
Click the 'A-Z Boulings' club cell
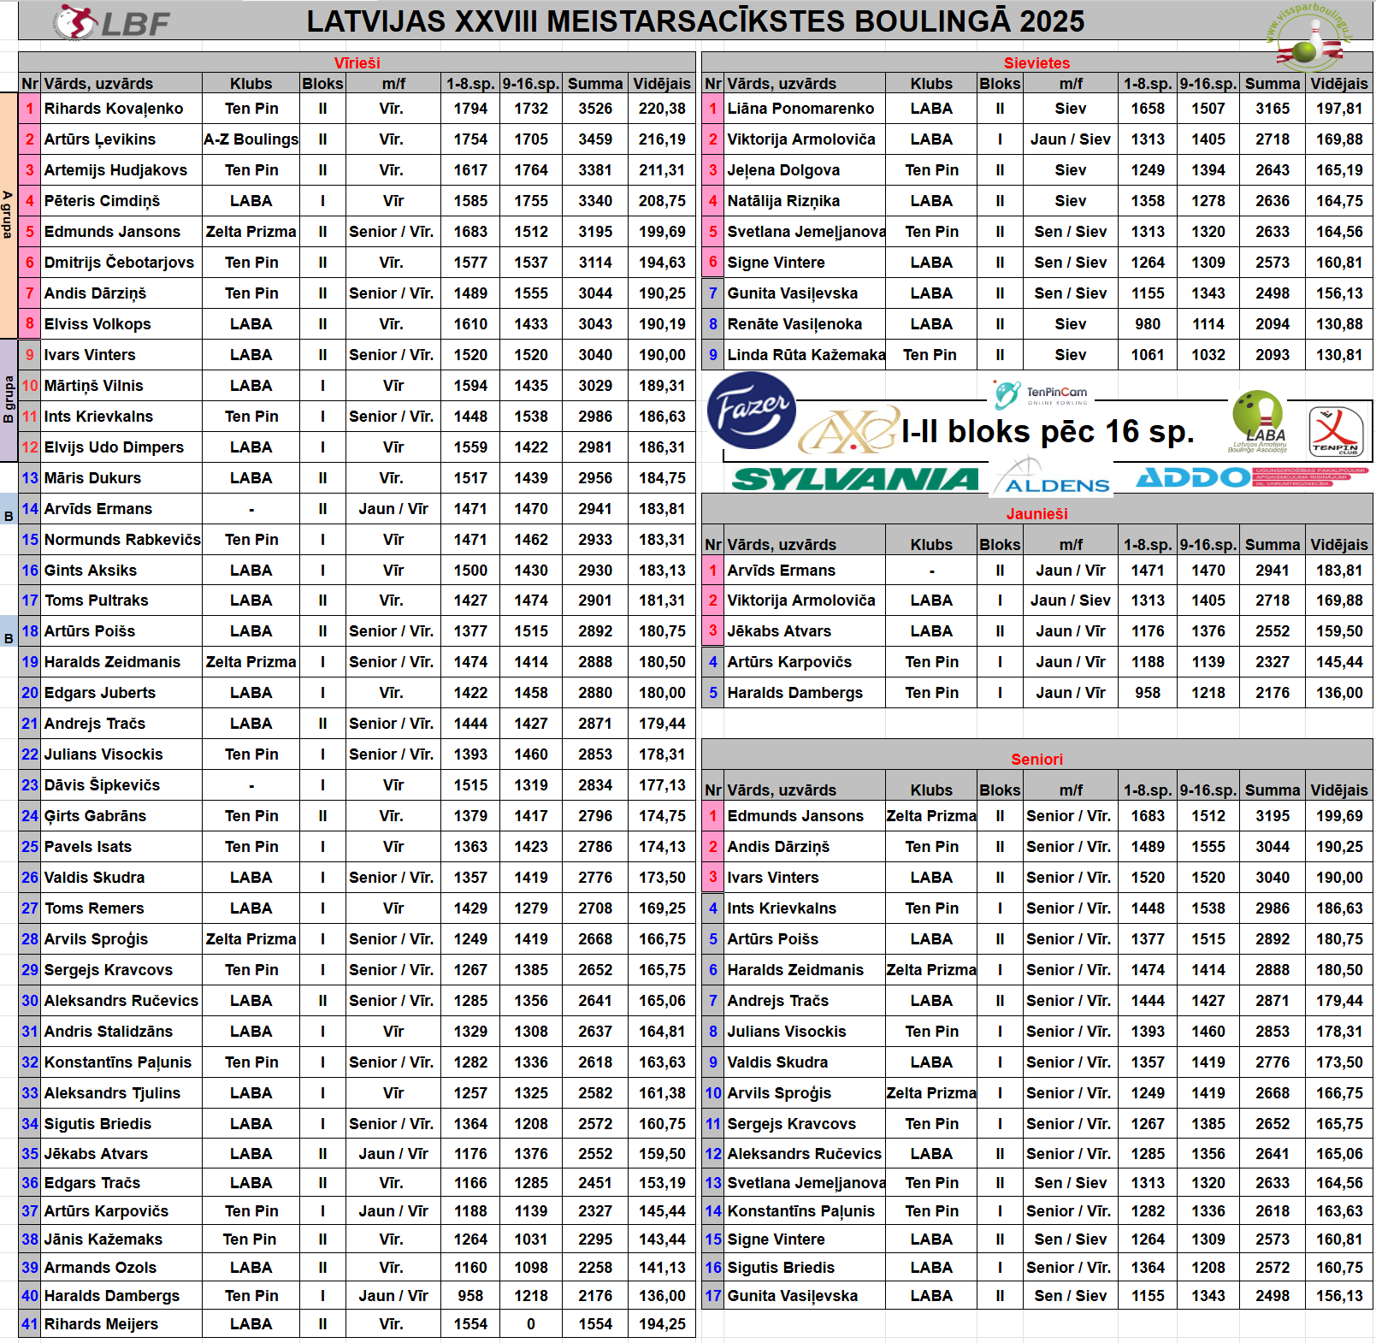[x=251, y=139]
